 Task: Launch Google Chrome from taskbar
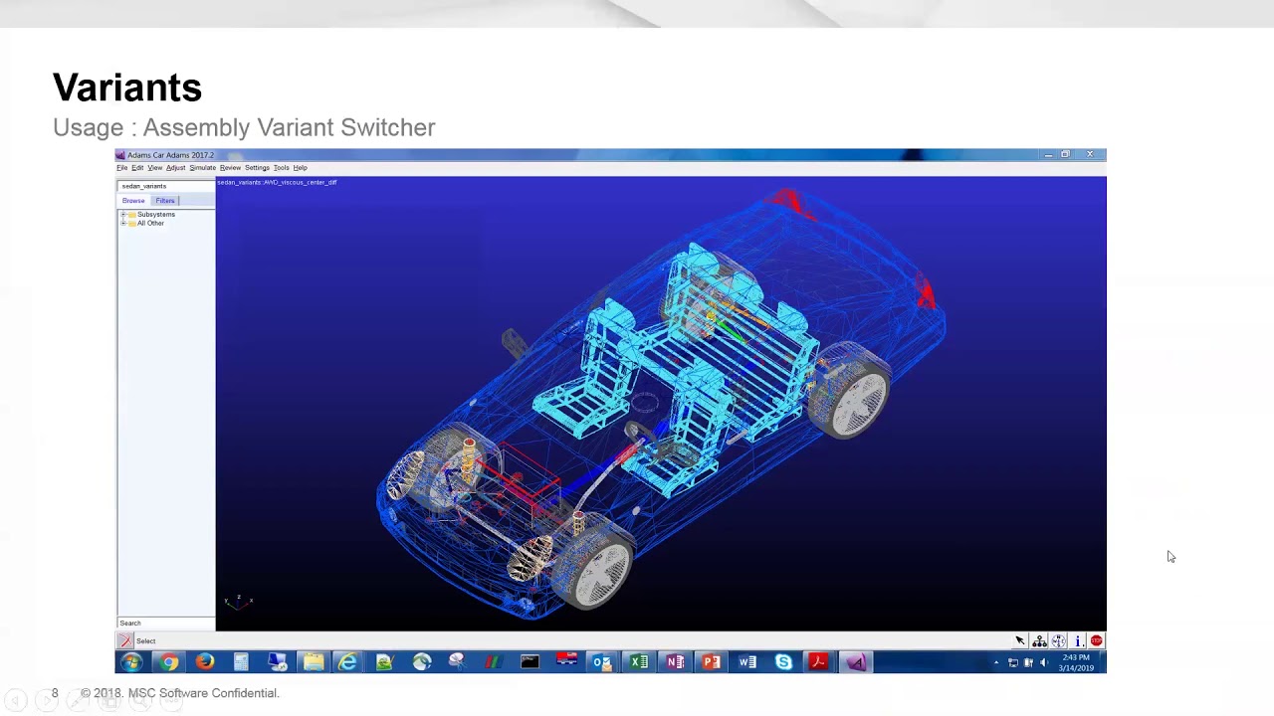click(x=169, y=662)
